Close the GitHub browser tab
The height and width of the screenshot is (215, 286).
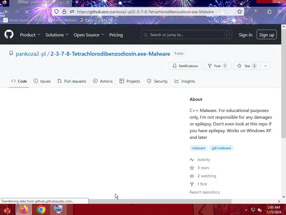pyautogui.click(x=68, y=2)
